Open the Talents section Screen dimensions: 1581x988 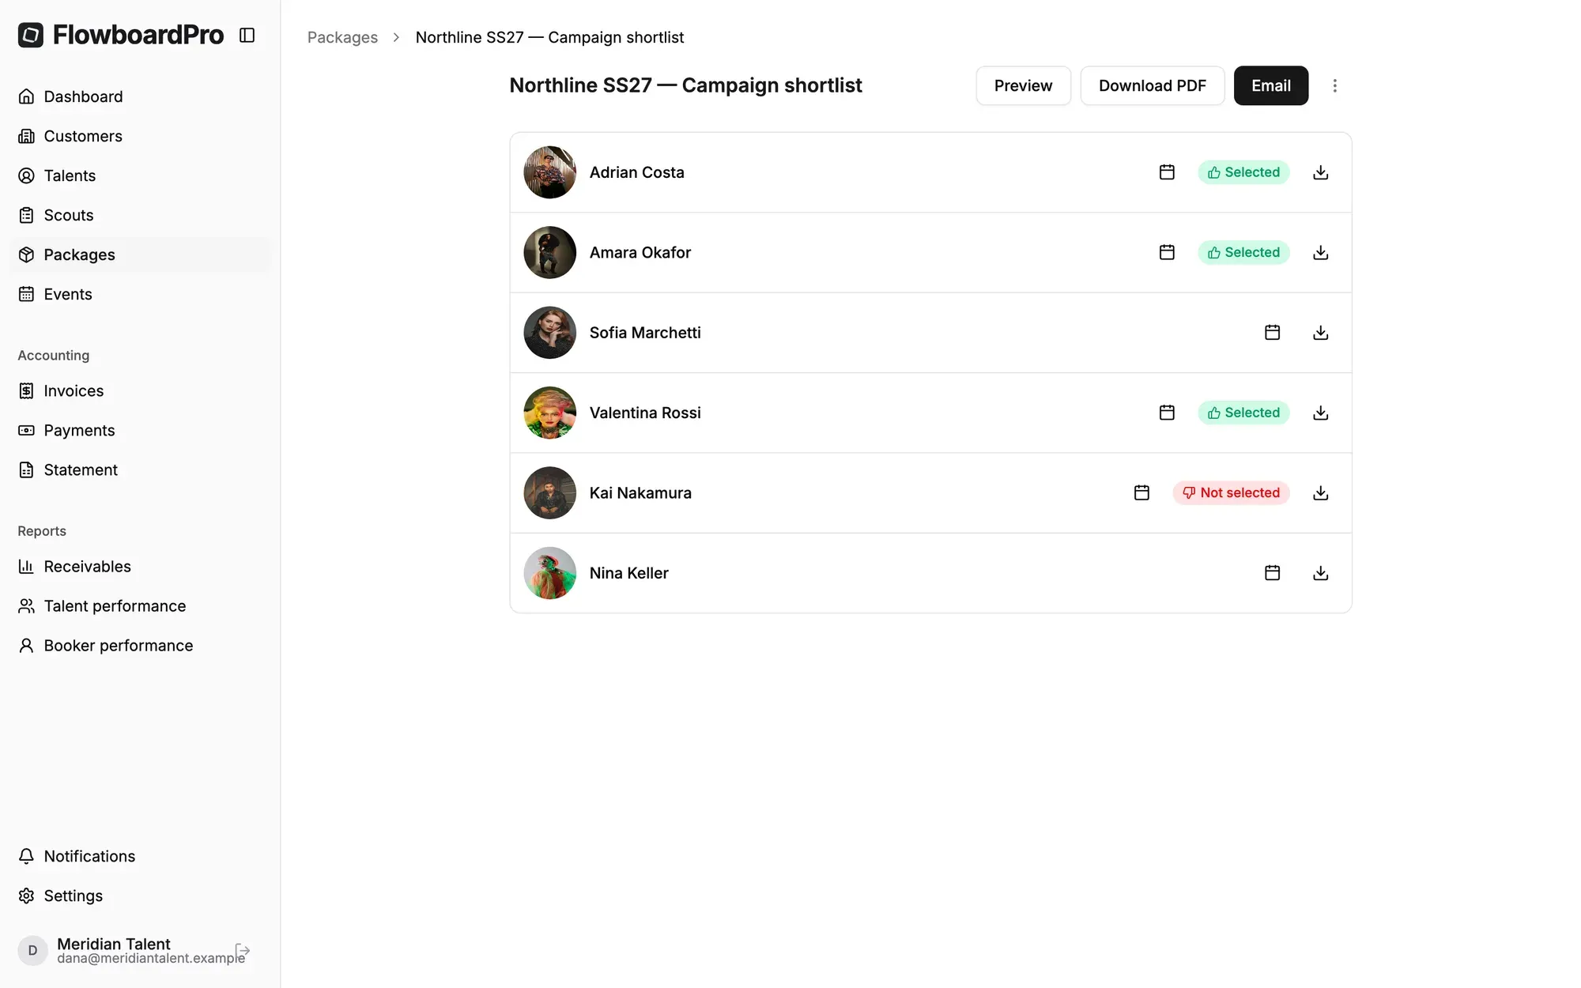140,175
